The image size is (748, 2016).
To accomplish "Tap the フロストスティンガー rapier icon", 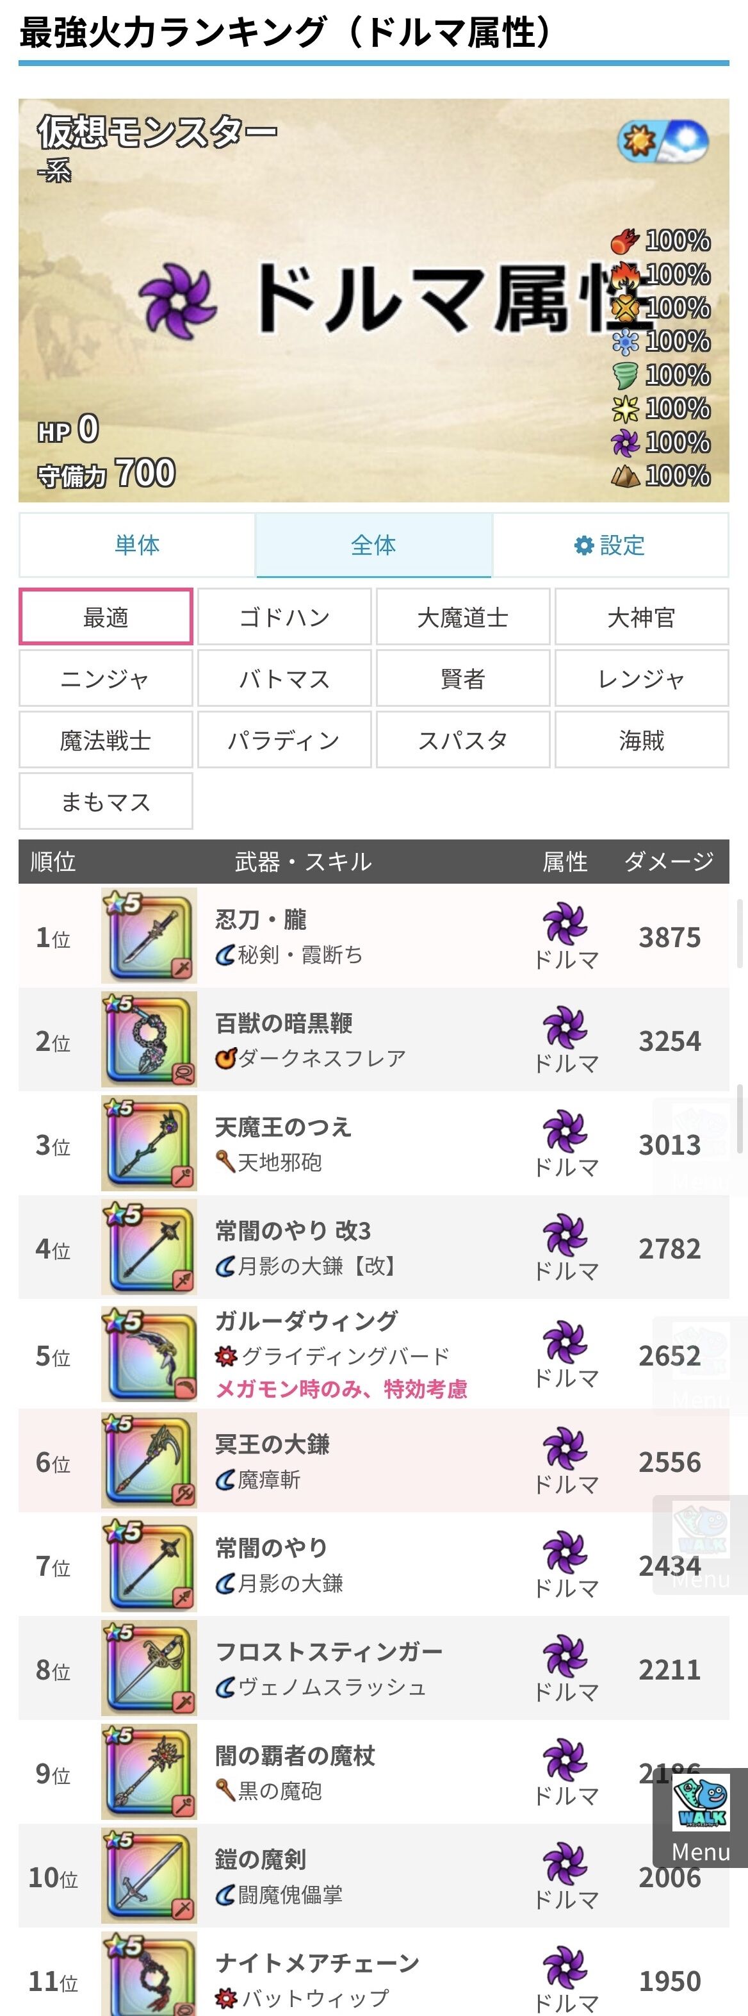I will point(149,1669).
